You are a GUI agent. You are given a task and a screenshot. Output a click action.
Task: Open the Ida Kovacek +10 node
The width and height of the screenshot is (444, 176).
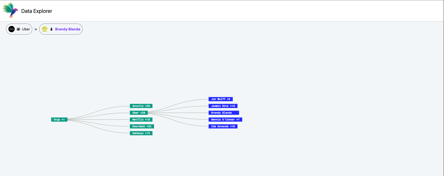[x=223, y=126]
